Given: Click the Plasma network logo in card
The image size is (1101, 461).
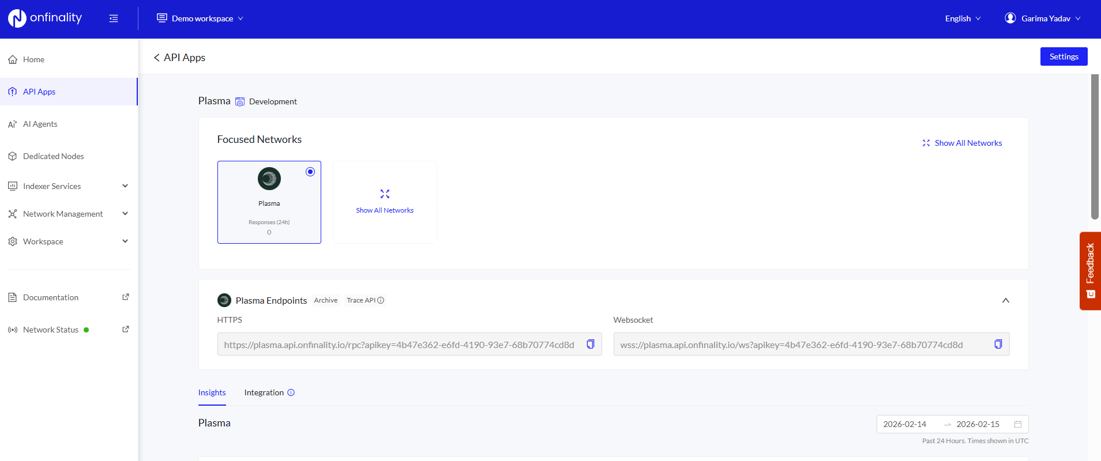Looking at the screenshot, I should (x=269, y=179).
